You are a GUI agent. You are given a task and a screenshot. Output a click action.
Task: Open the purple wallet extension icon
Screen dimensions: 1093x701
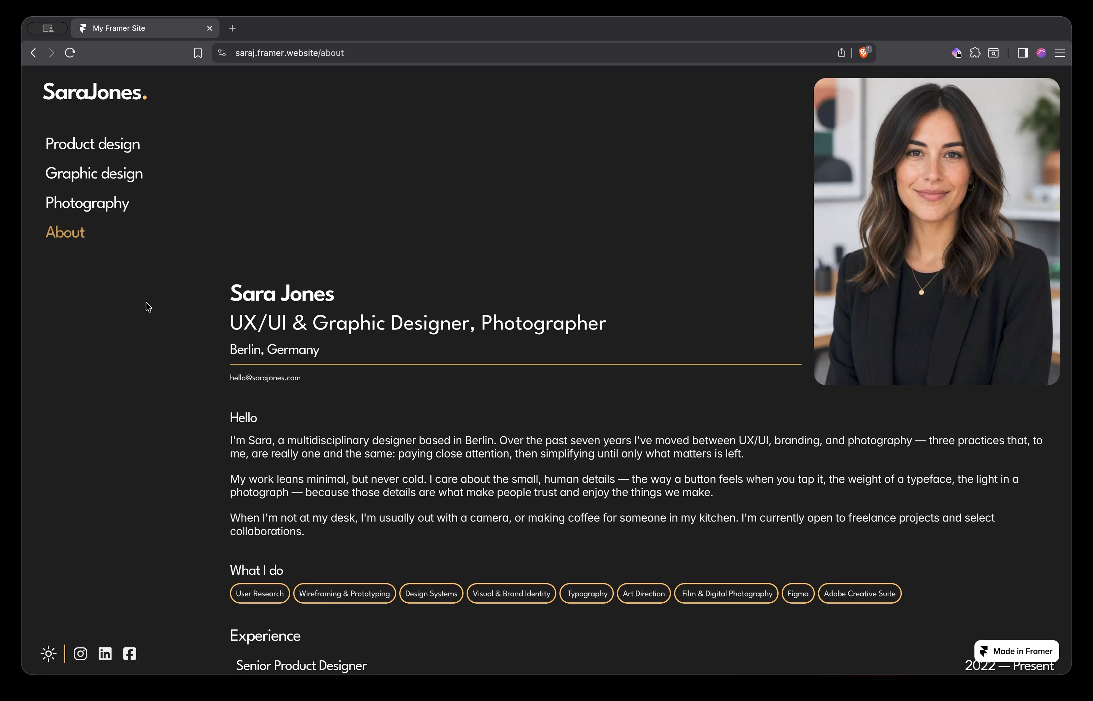[x=956, y=53]
